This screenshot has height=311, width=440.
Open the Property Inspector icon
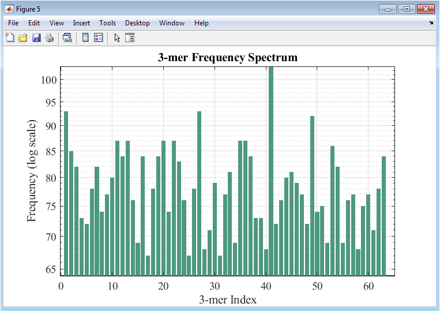(130, 38)
